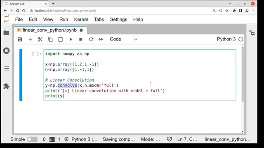Open the browser extensions puzzle icon

tap(234, 11)
